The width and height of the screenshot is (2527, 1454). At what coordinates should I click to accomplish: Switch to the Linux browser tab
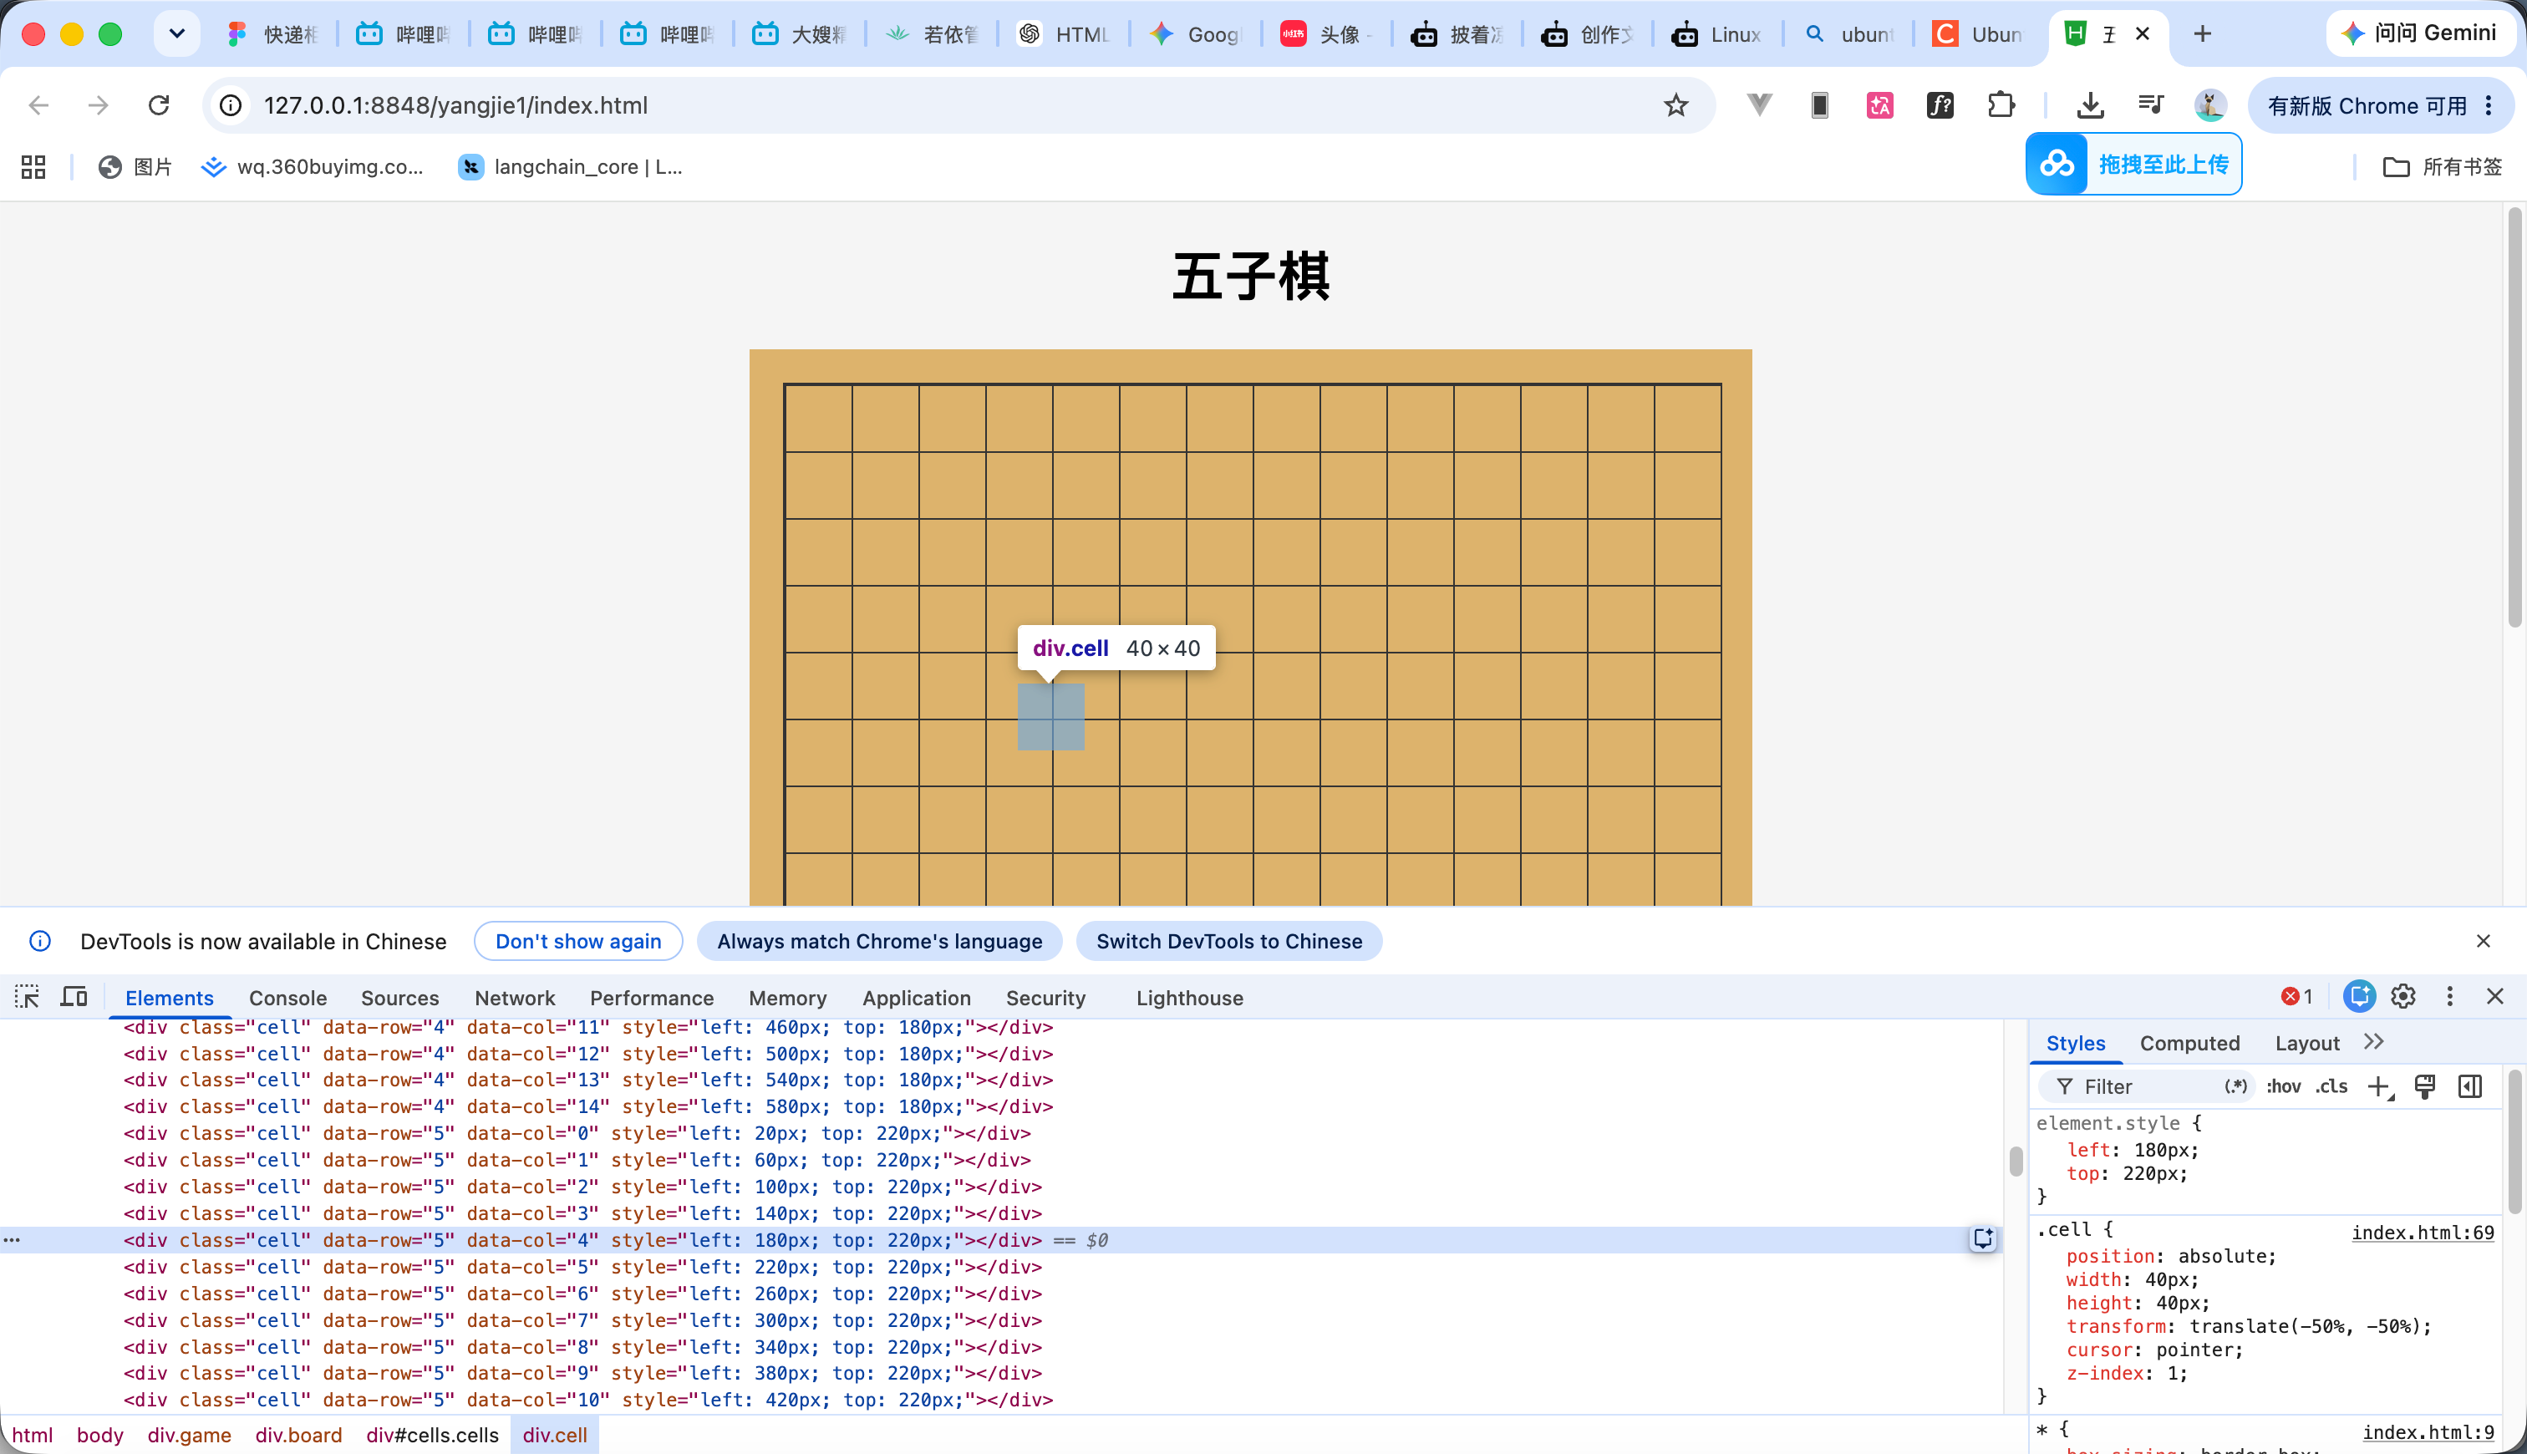[x=1716, y=34]
